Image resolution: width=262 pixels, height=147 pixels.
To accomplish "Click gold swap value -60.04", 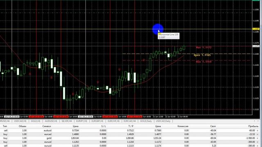I will 213,138.
